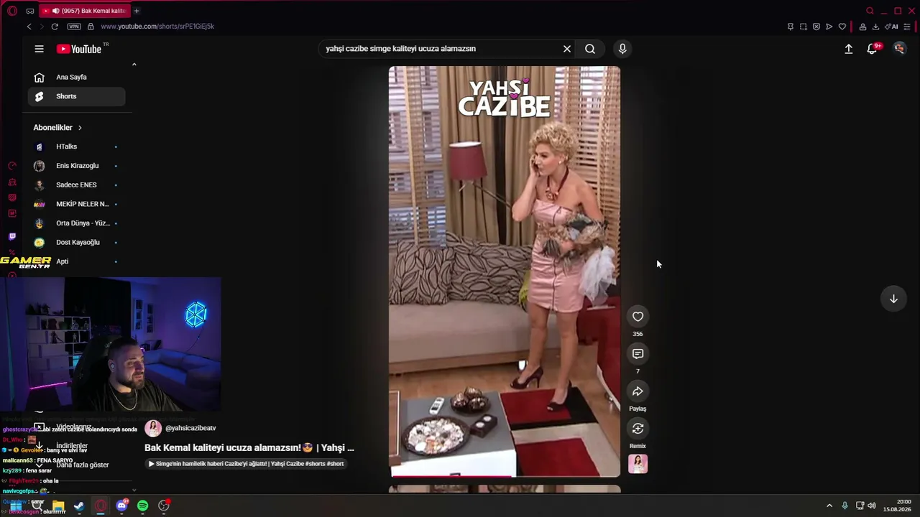Open the taskbar volume control

click(872, 506)
